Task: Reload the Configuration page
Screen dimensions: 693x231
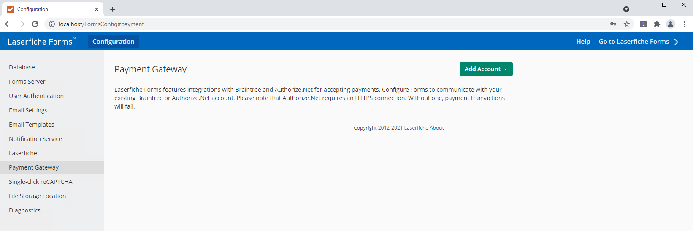Action: pos(35,24)
